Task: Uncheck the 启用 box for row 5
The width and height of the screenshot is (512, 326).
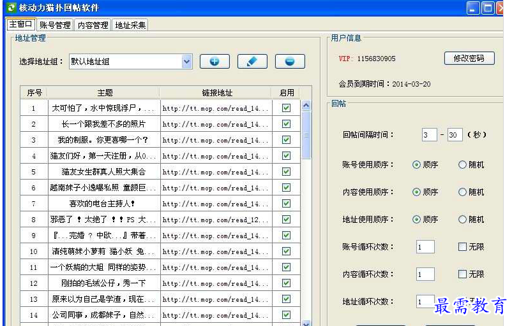Action: (287, 172)
